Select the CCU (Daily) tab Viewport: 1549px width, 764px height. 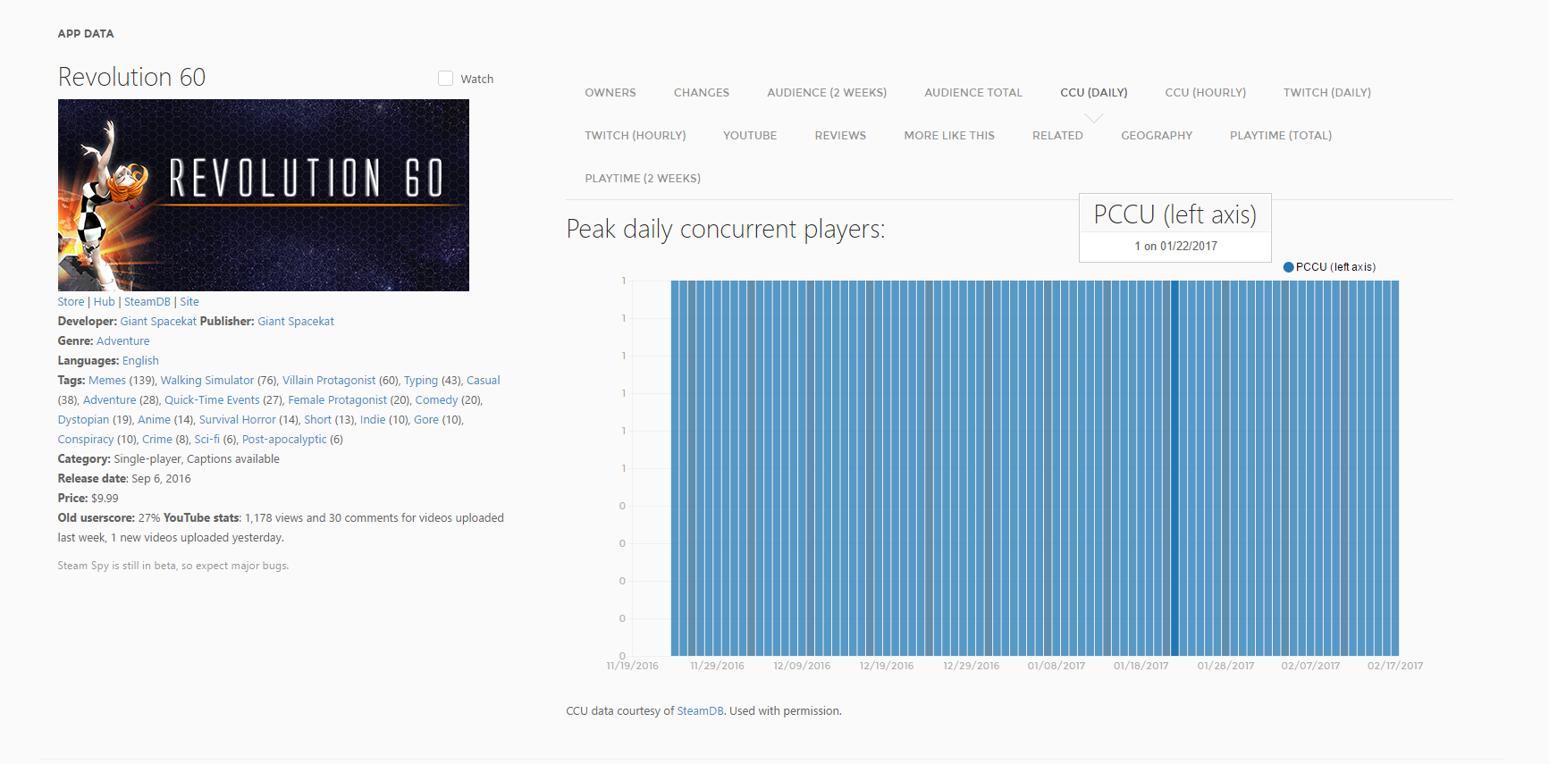1094,93
